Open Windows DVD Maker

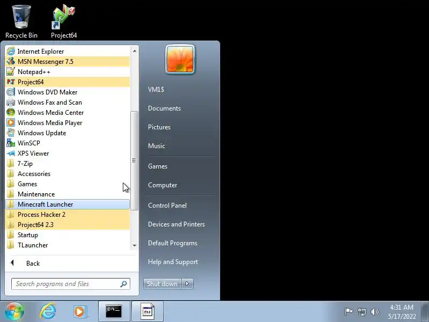click(x=68, y=92)
